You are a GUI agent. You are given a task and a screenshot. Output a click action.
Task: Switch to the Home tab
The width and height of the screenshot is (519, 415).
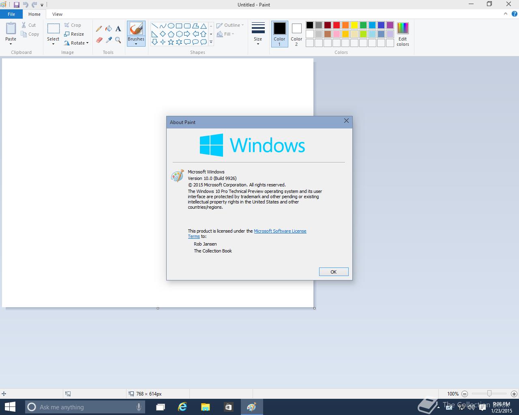[x=34, y=14]
